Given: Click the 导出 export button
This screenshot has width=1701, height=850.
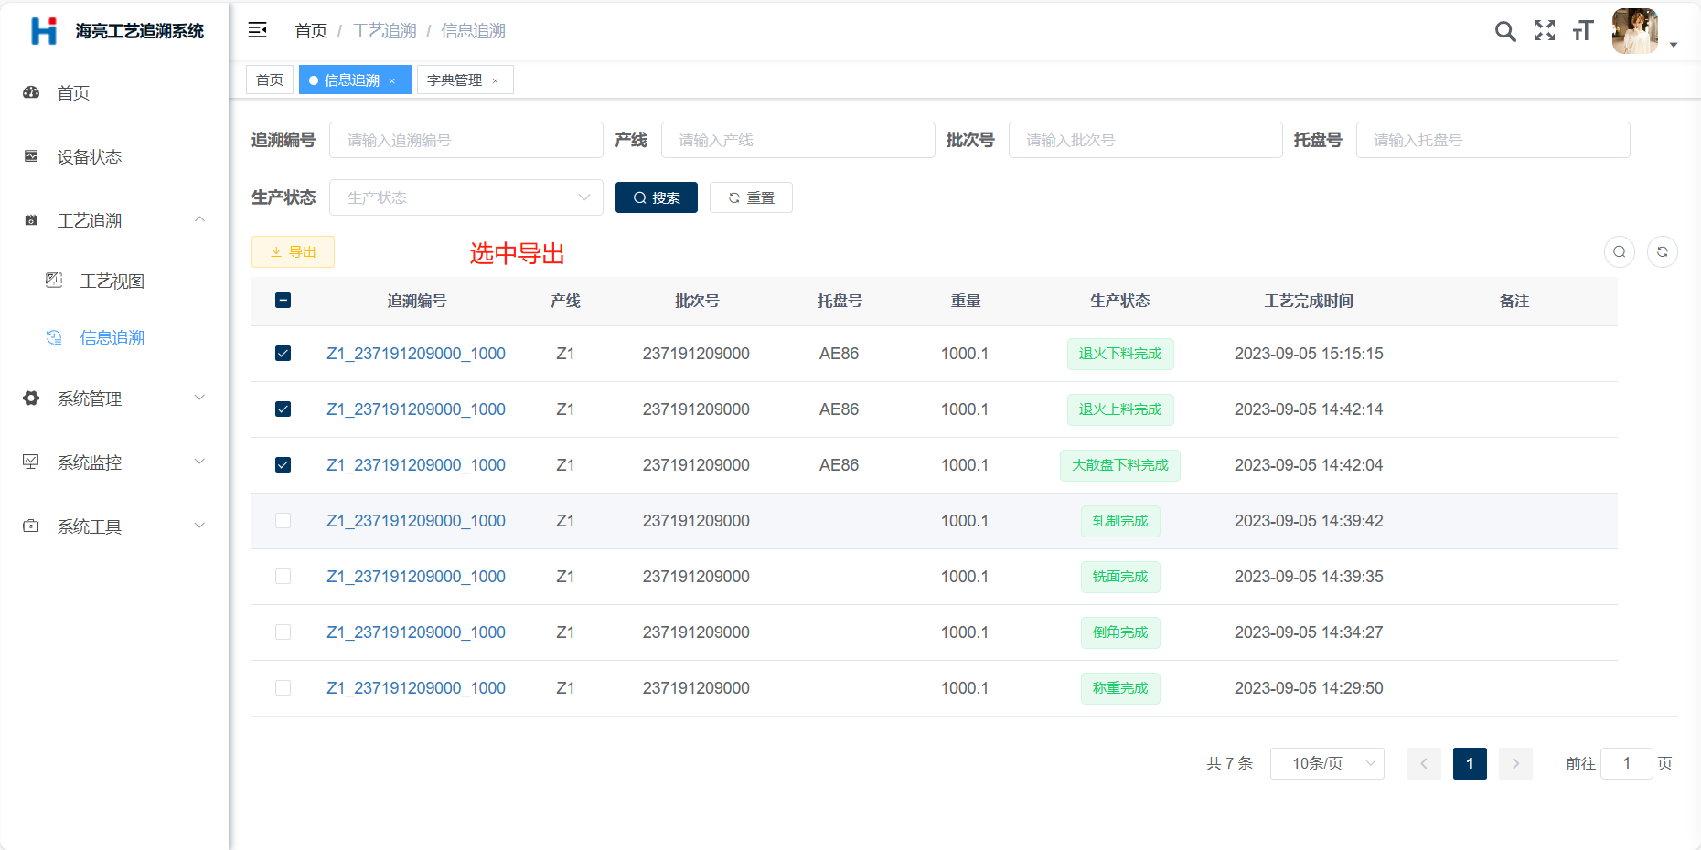Looking at the screenshot, I should pos(293,252).
